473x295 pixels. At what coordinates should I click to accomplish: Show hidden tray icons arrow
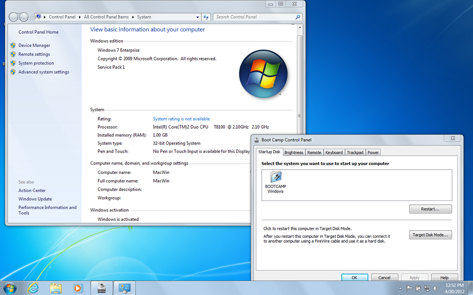[400, 288]
